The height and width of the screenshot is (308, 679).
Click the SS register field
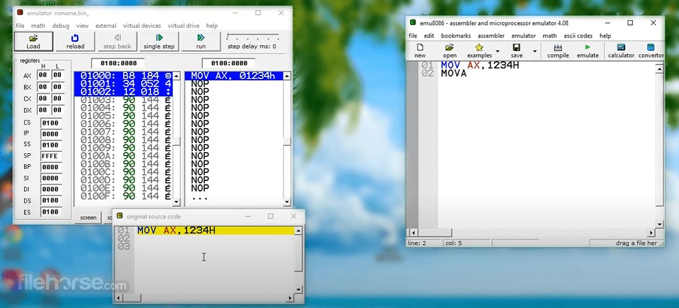(x=51, y=145)
